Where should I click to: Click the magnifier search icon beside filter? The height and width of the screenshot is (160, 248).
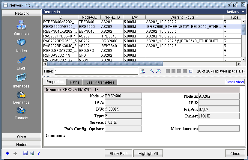pos(152,71)
